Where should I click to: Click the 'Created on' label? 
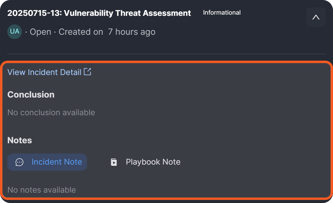pos(81,32)
